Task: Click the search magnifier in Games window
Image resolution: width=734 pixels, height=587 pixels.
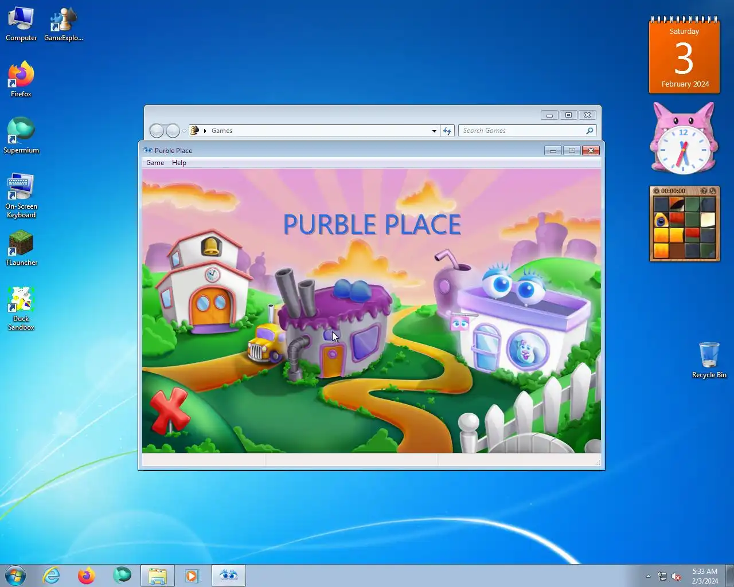Action: tap(589, 131)
